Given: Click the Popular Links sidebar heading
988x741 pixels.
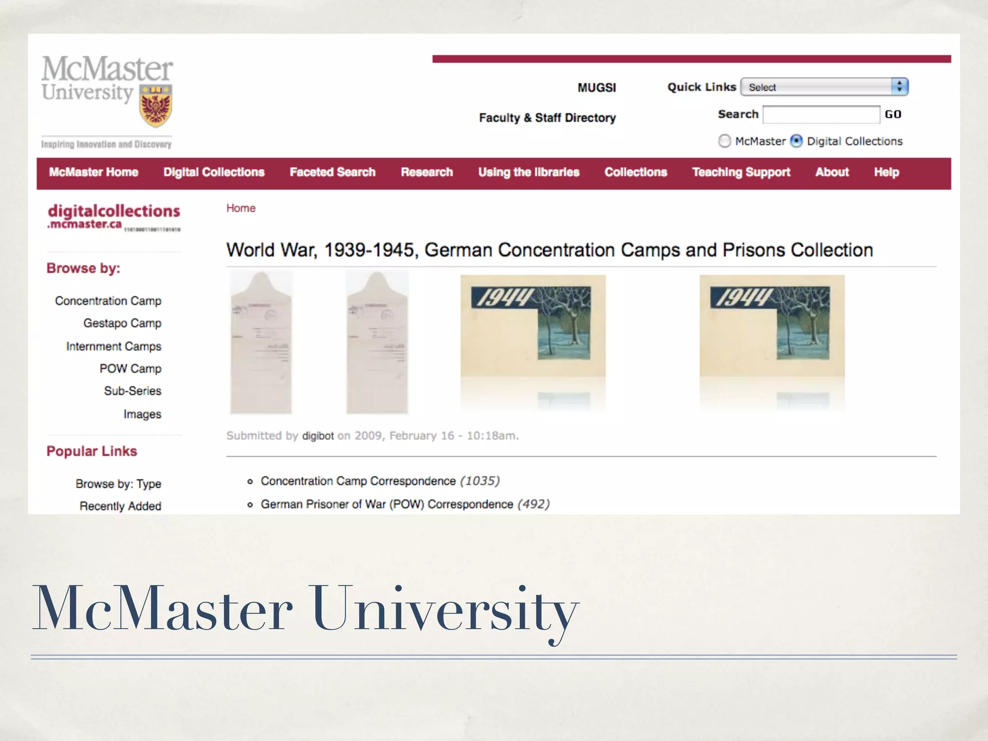Looking at the screenshot, I should point(92,451).
